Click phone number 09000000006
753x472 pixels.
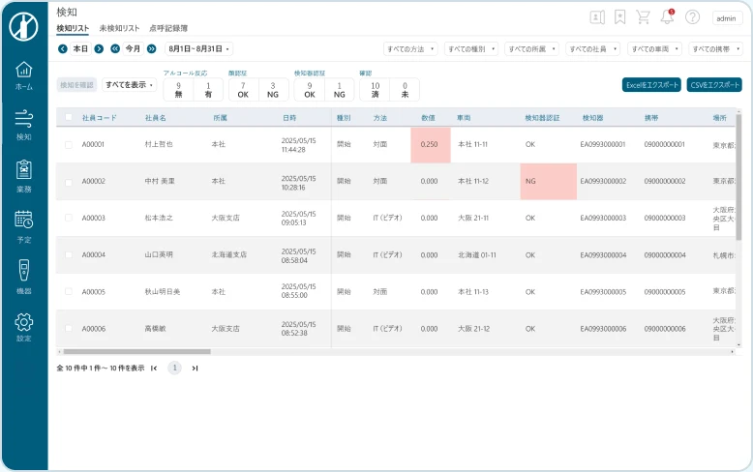coord(665,329)
